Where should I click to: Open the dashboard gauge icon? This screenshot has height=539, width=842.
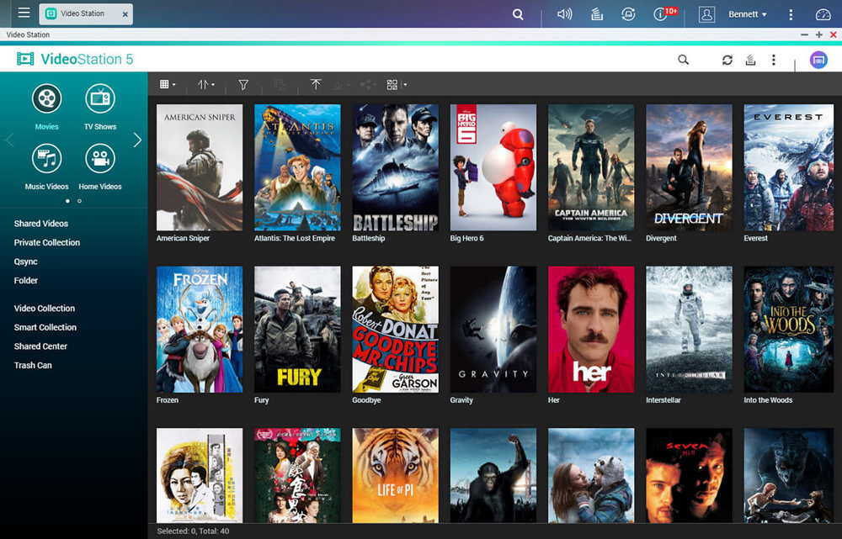(x=823, y=14)
